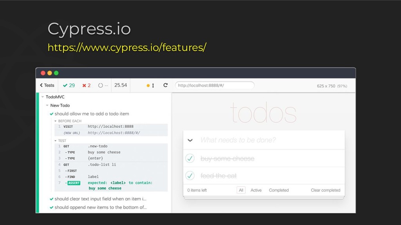Collapse the New Todo suite
Screen dimensions: 401x225
tap(47, 105)
